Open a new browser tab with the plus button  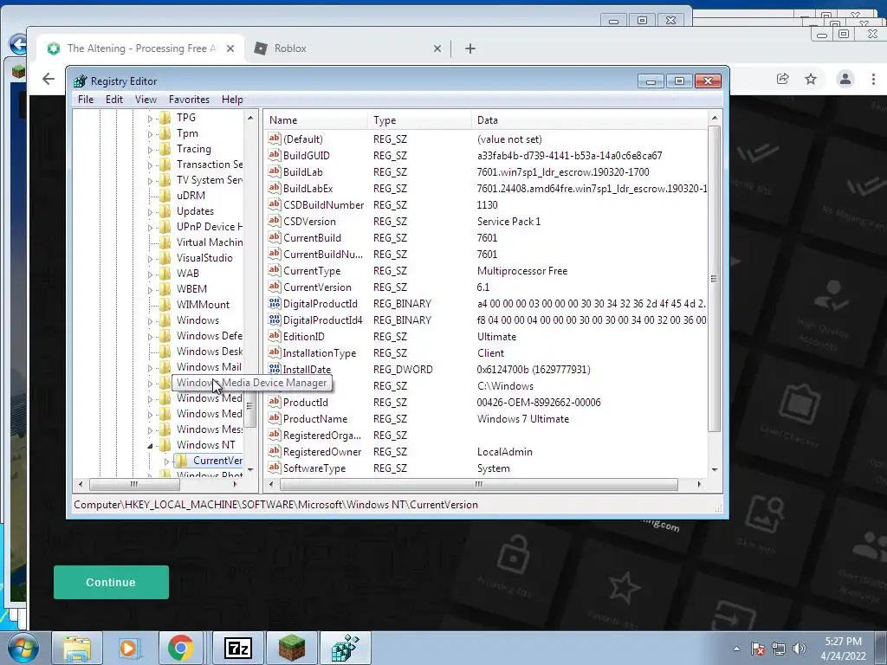coord(470,48)
